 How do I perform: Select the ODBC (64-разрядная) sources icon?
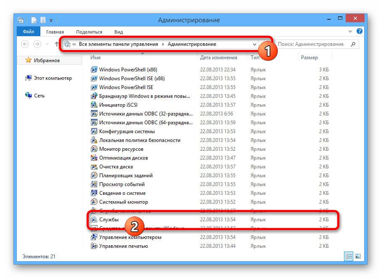[94, 123]
